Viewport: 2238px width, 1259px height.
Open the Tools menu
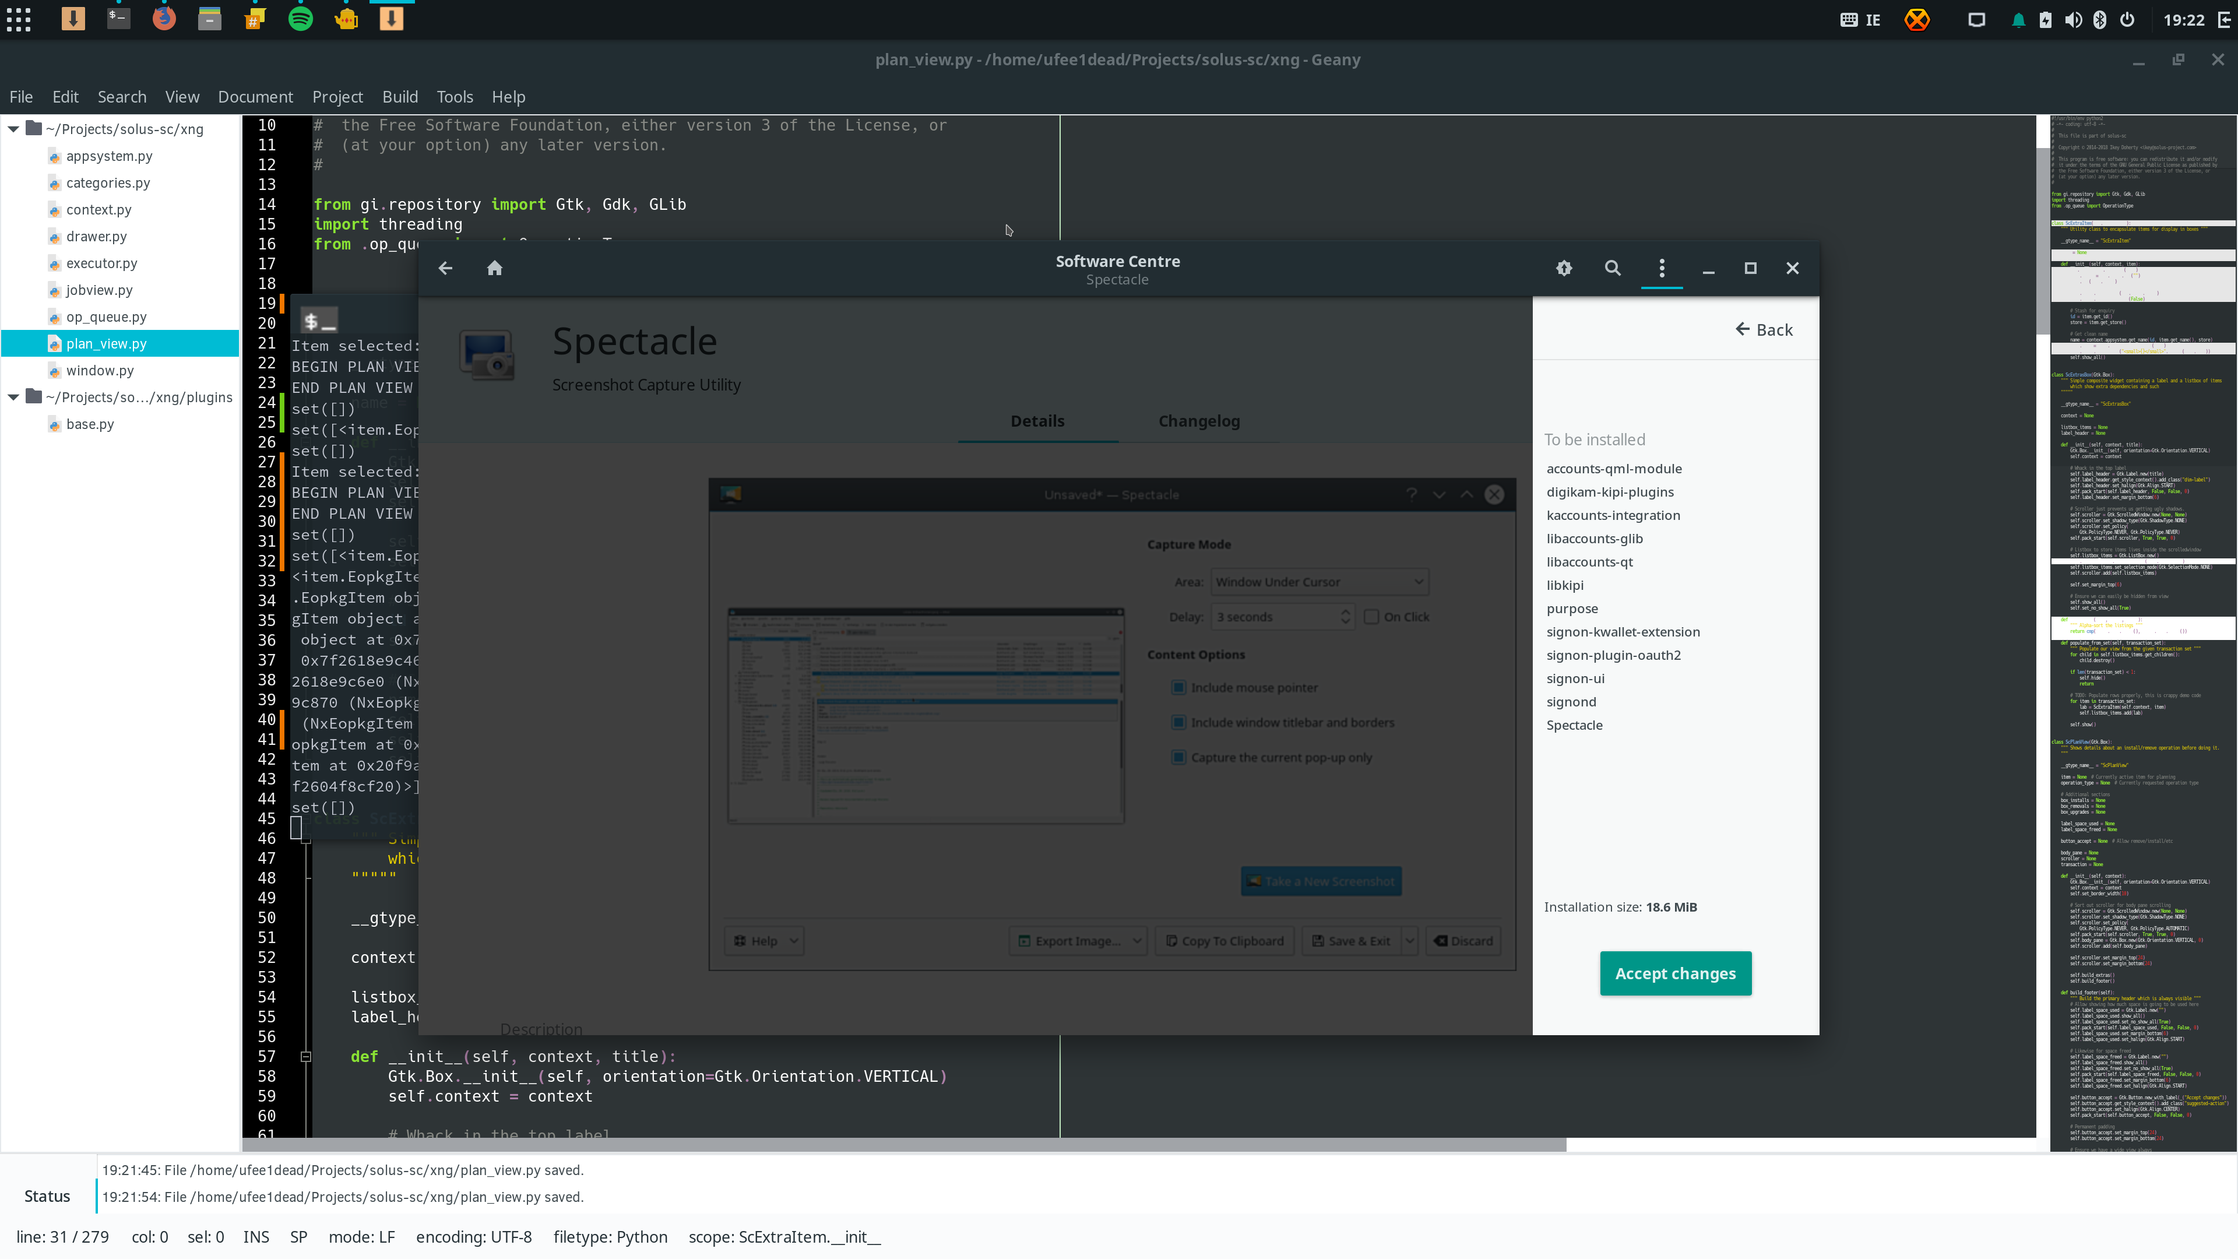click(x=455, y=96)
